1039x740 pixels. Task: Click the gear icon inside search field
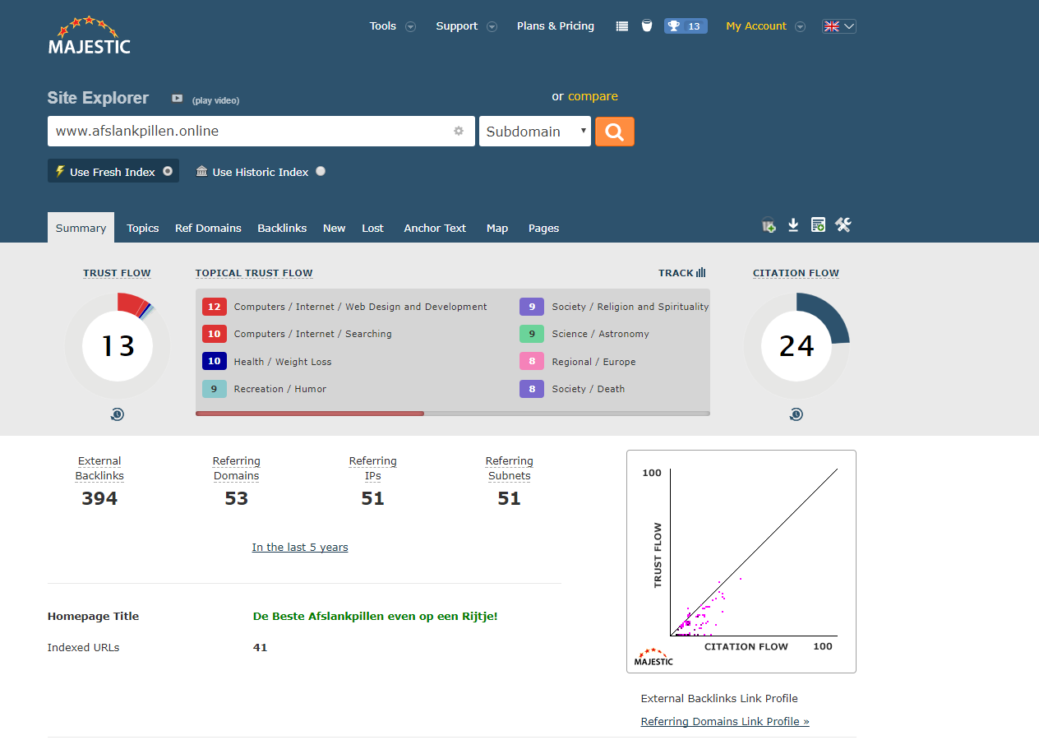459,131
